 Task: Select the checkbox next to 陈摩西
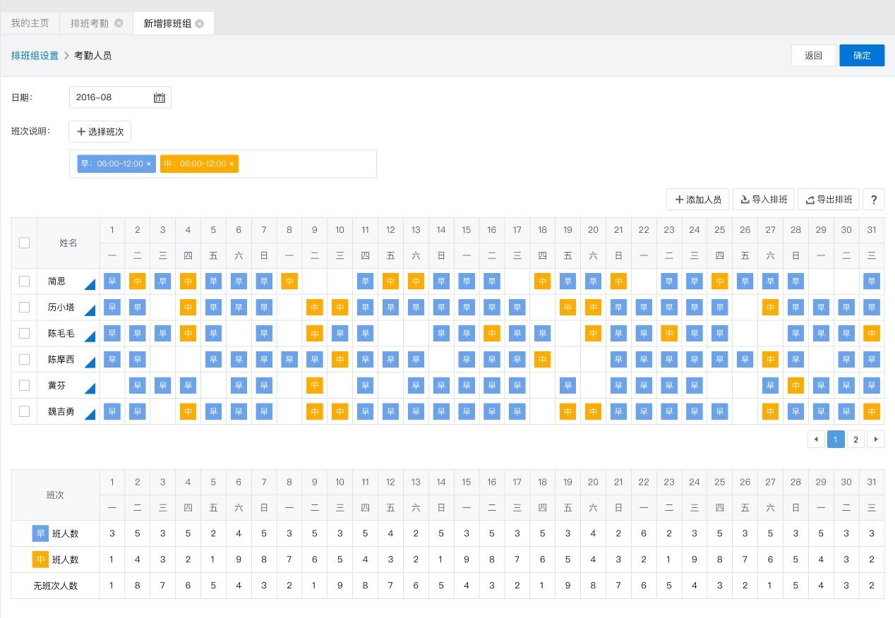[x=24, y=360]
